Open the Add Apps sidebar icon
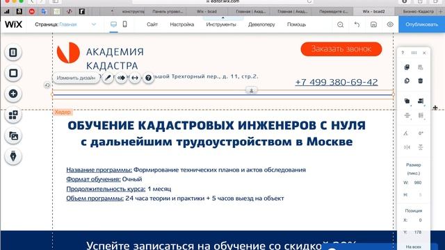 pyautogui.click(x=13, y=115)
